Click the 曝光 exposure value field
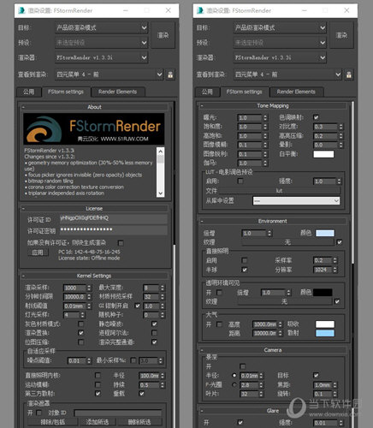 (249, 118)
